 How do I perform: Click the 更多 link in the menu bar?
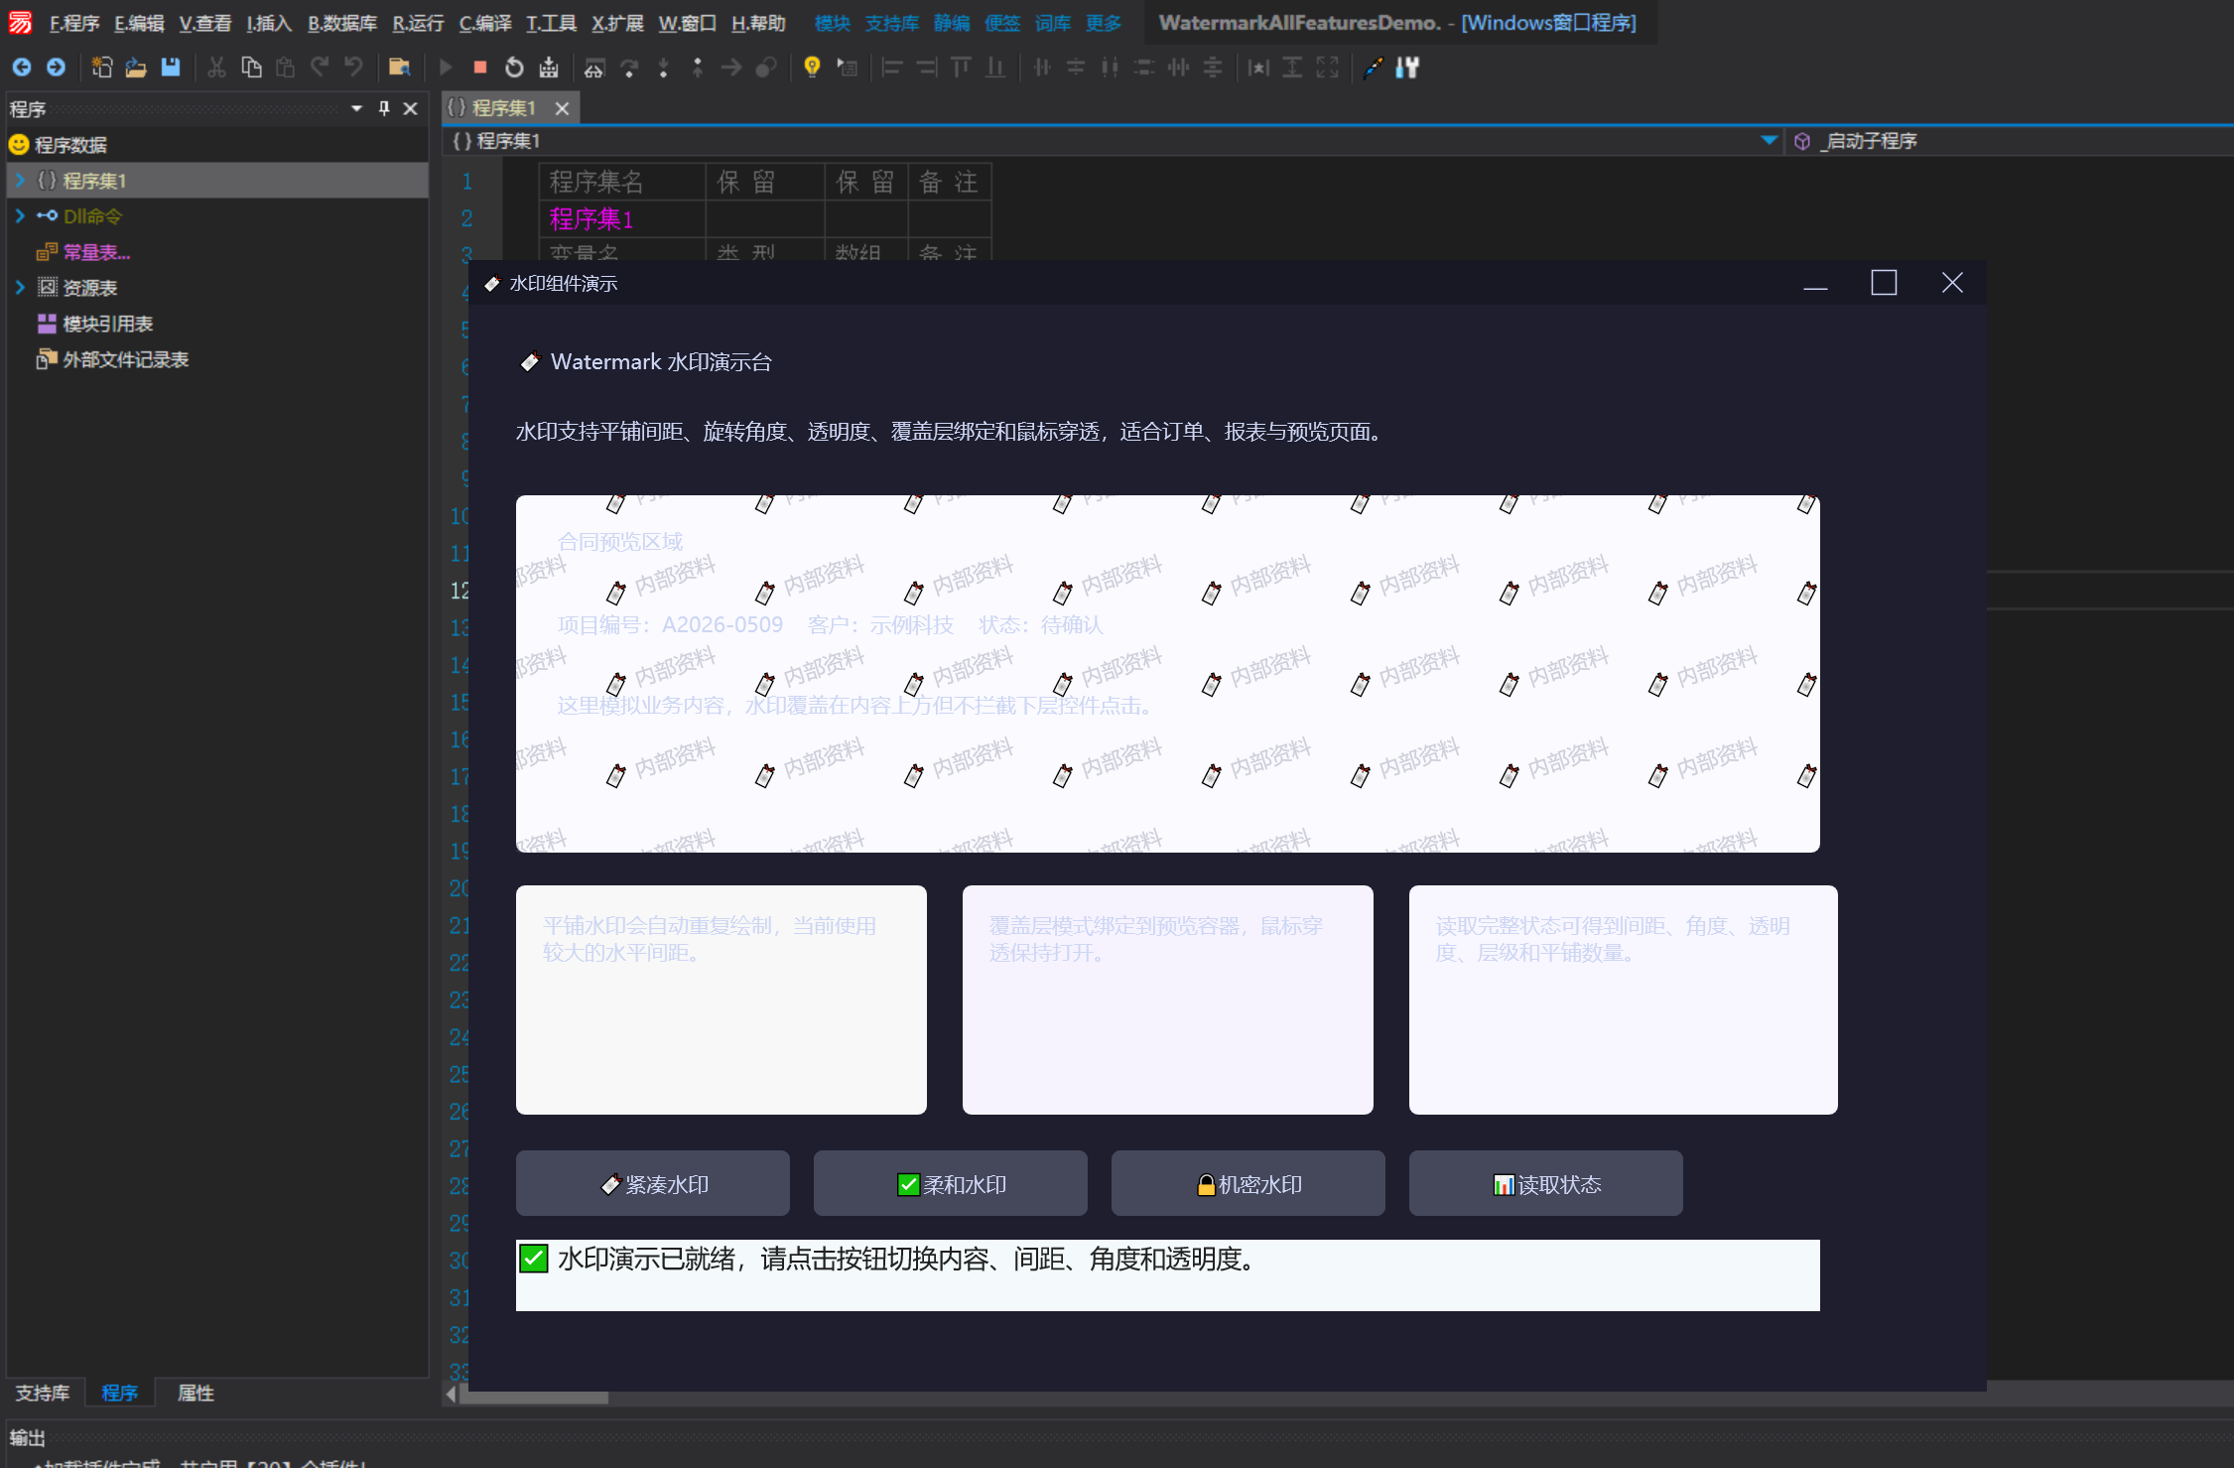point(1104,23)
